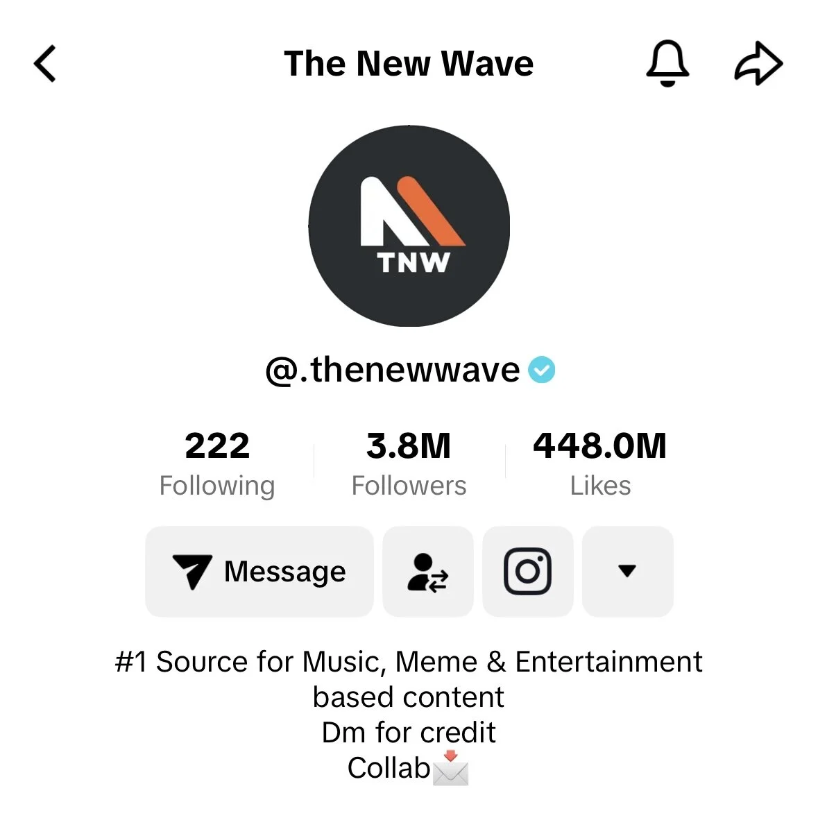Tap the Followers label text
Viewport: 818px width, 818px height.
409,486
